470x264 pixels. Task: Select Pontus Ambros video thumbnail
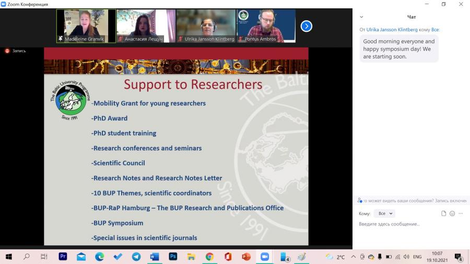point(266,26)
